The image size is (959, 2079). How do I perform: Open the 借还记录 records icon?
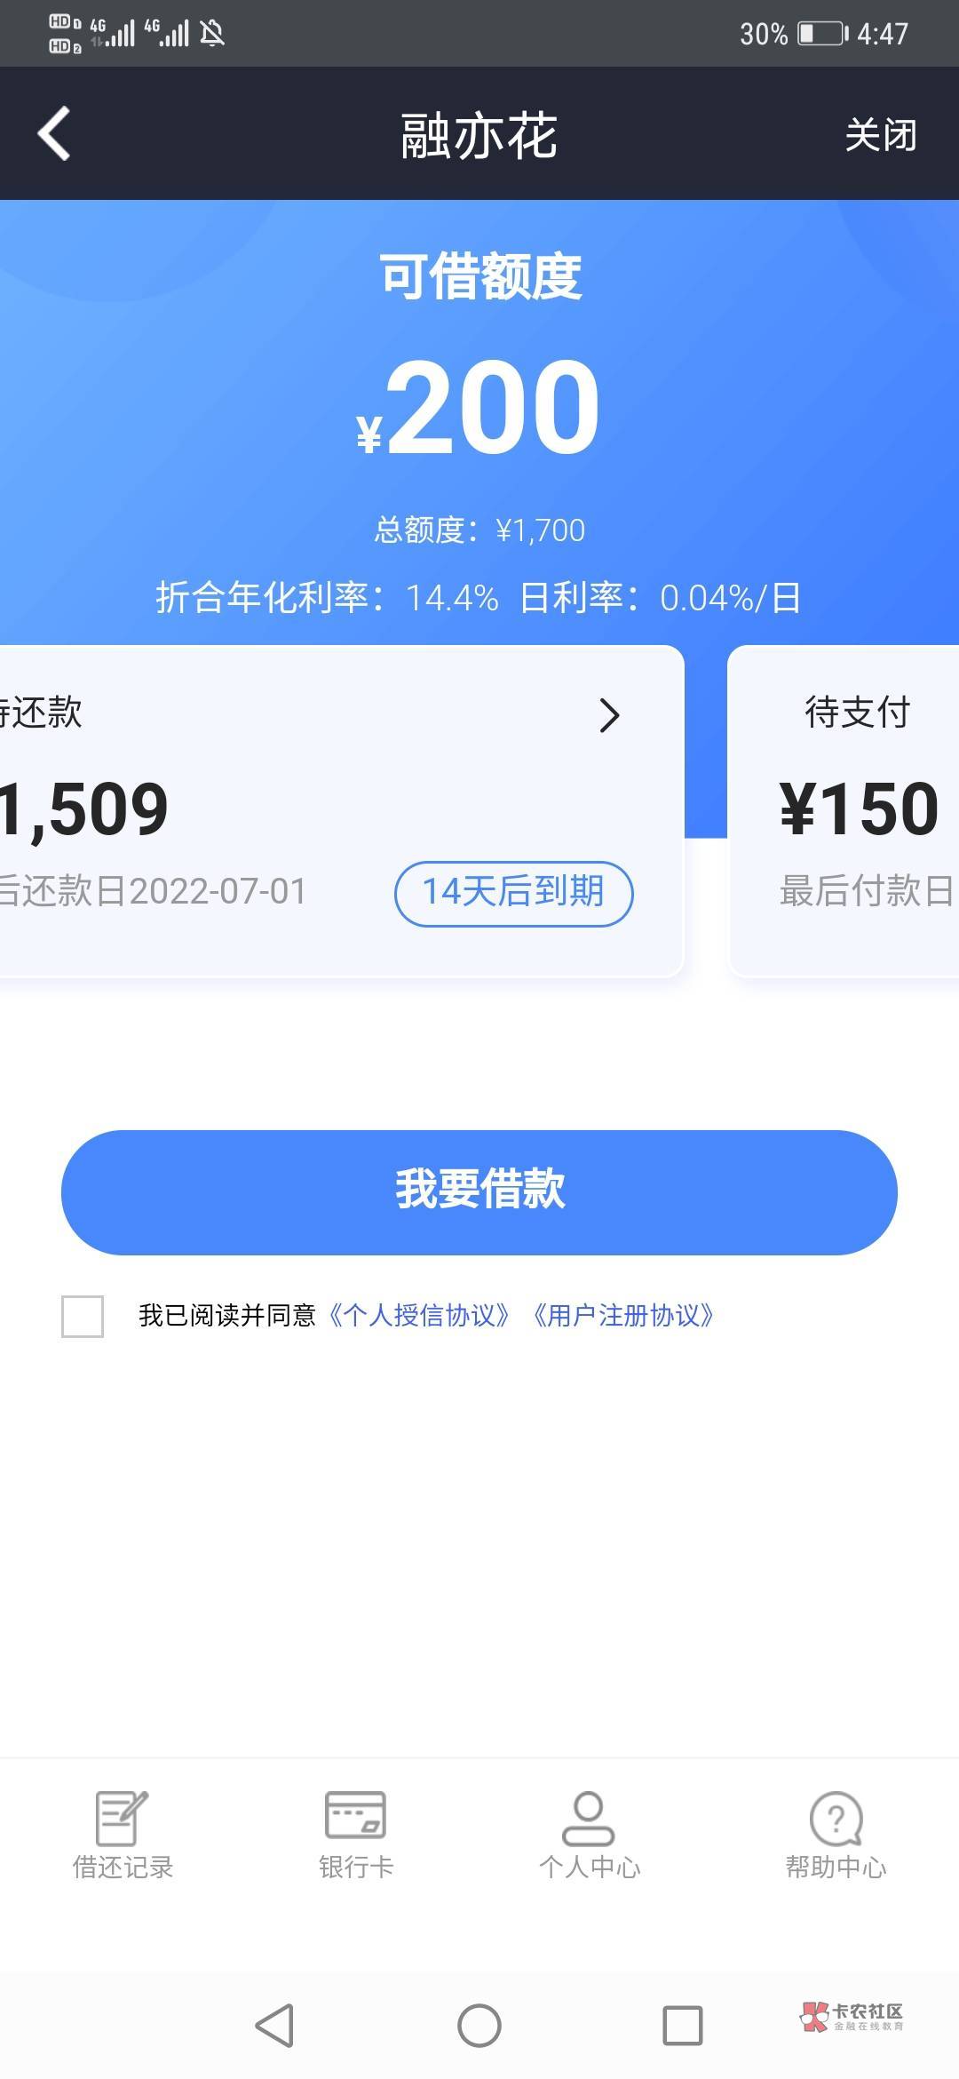coord(122,1818)
